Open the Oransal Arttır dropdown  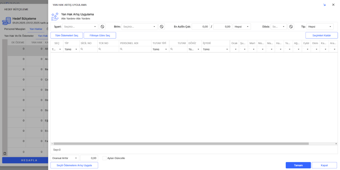tap(65, 158)
